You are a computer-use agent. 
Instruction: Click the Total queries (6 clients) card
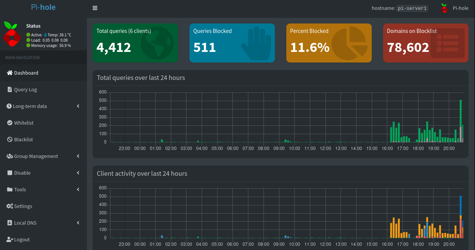(135, 43)
